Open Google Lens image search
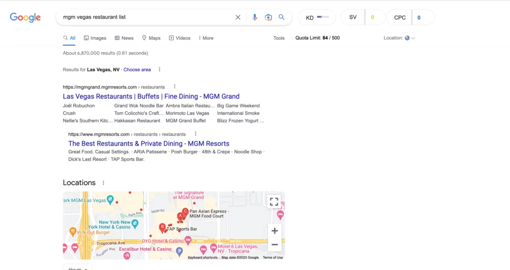The width and height of the screenshot is (510, 270). click(x=268, y=17)
